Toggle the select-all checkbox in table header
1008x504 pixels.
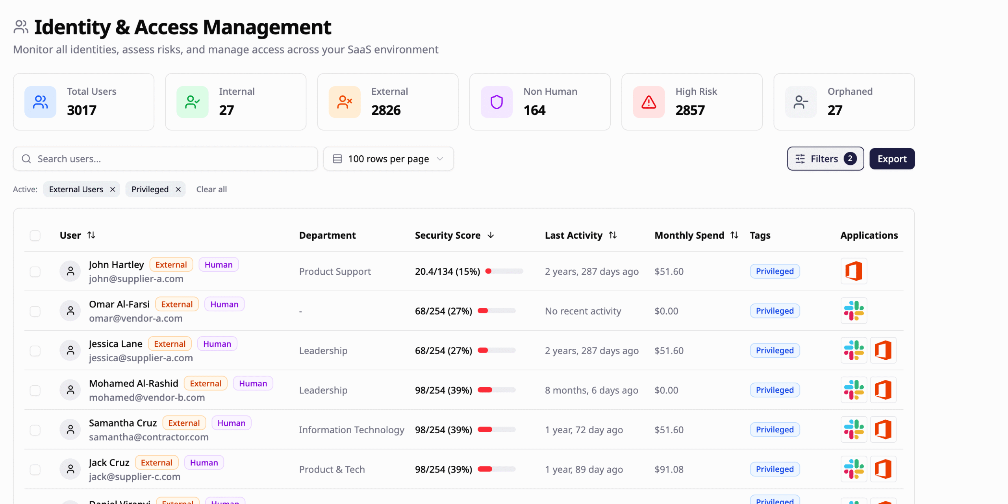click(x=35, y=235)
